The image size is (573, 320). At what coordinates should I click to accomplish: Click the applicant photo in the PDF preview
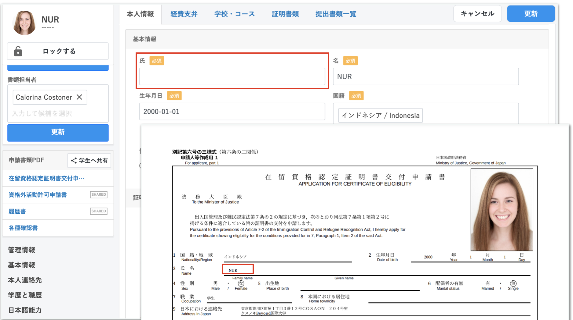point(502,210)
